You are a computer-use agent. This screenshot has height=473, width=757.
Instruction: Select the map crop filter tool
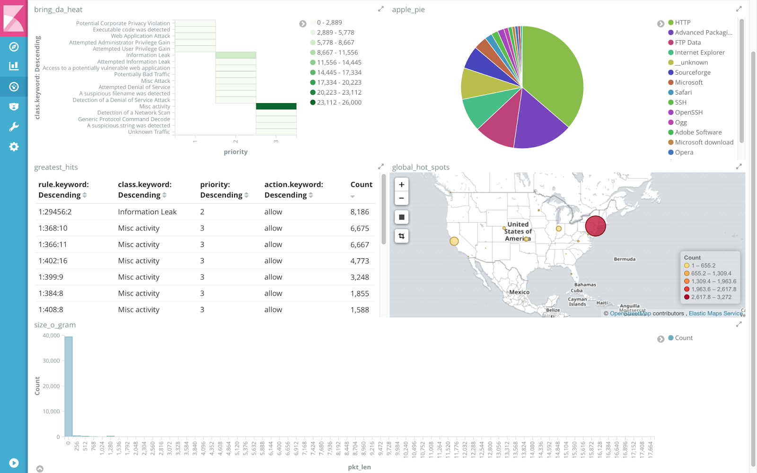click(401, 236)
